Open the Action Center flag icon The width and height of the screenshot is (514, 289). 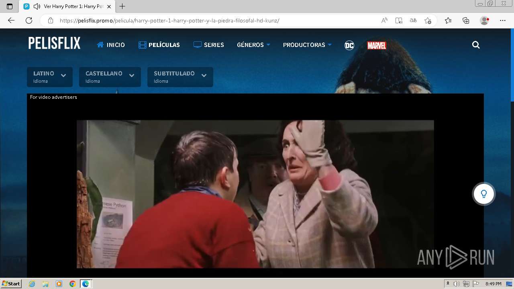(x=476, y=284)
